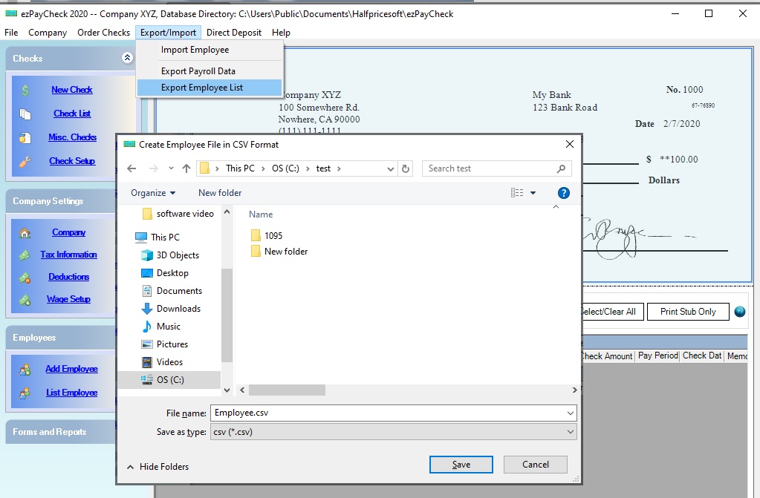Viewport: 760px width, 498px height.
Task: Open the List Employee link
Action: (x=71, y=393)
